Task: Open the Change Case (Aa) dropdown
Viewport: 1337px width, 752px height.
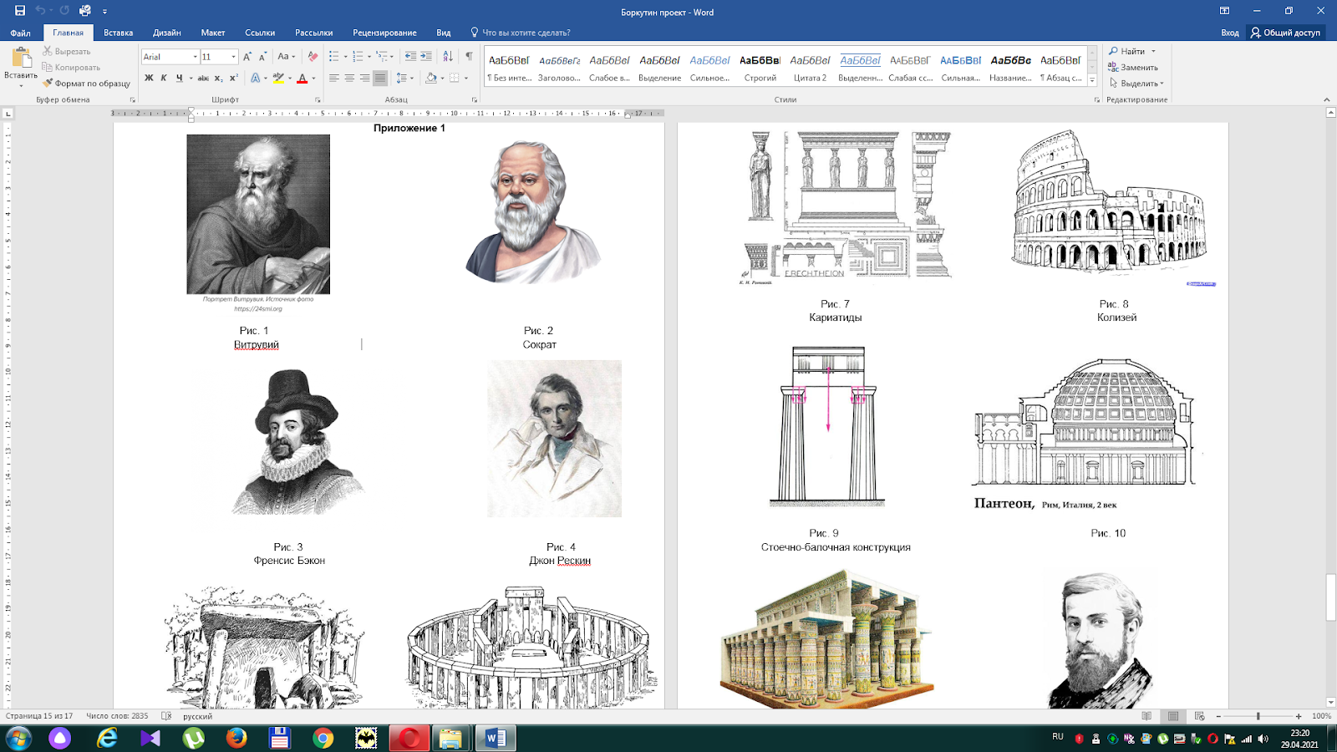Action: pyautogui.click(x=286, y=56)
